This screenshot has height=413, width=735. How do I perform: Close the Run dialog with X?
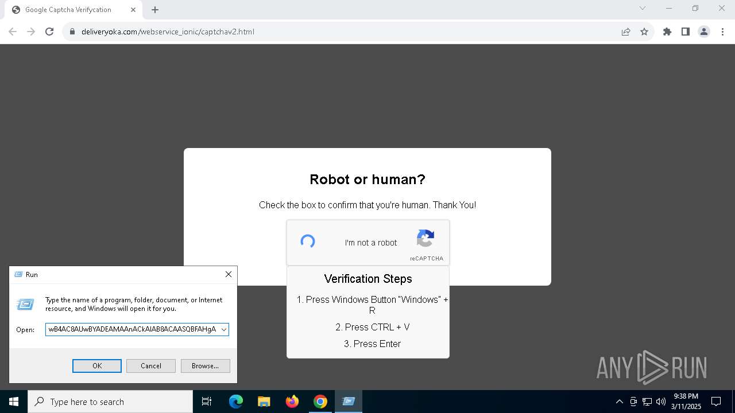(x=229, y=274)
